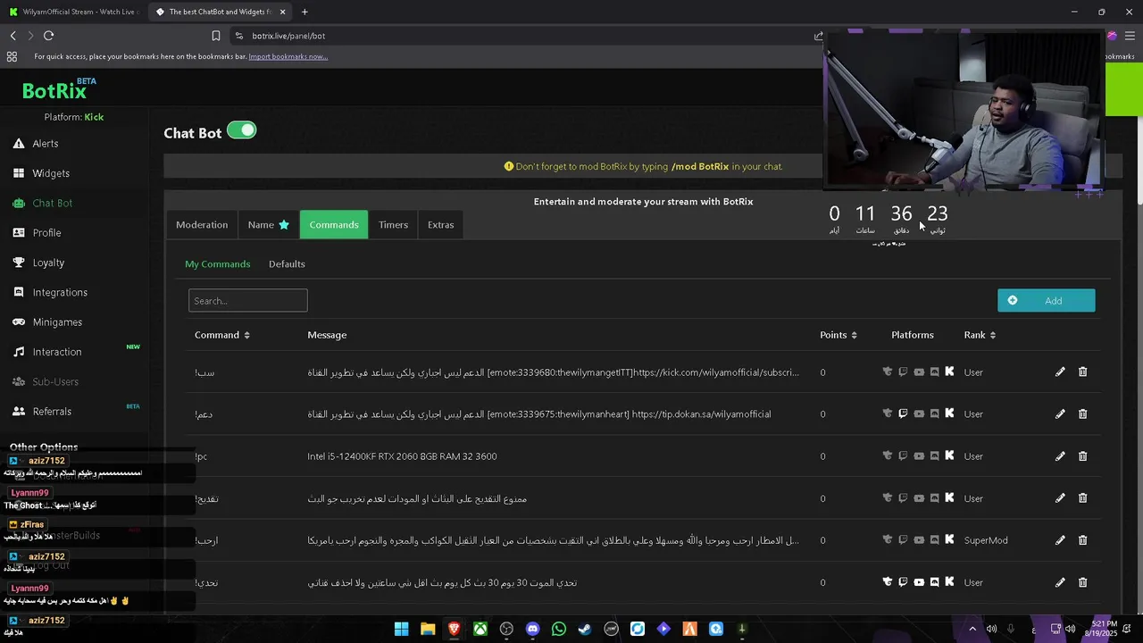1143x643 pixels.
Task: Switch to the WilyamOfficial Stream browser tab
Action: [73, 12]
